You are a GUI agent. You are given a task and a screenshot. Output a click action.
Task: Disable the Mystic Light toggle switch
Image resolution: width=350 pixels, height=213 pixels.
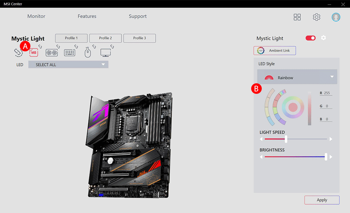click(x=310, y=38)
